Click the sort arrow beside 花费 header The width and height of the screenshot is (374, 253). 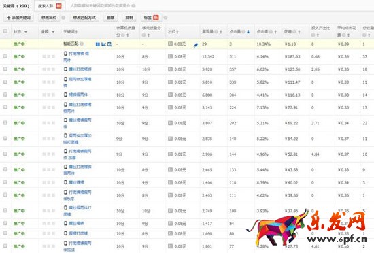(x=299, y=32)
